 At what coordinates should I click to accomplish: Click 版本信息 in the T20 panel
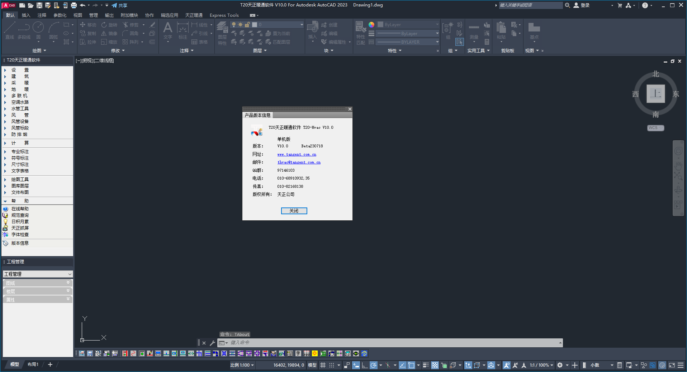coord(20,243)
